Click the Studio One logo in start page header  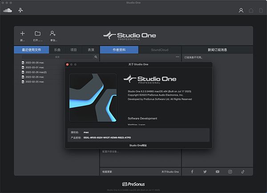pos(130,36)
